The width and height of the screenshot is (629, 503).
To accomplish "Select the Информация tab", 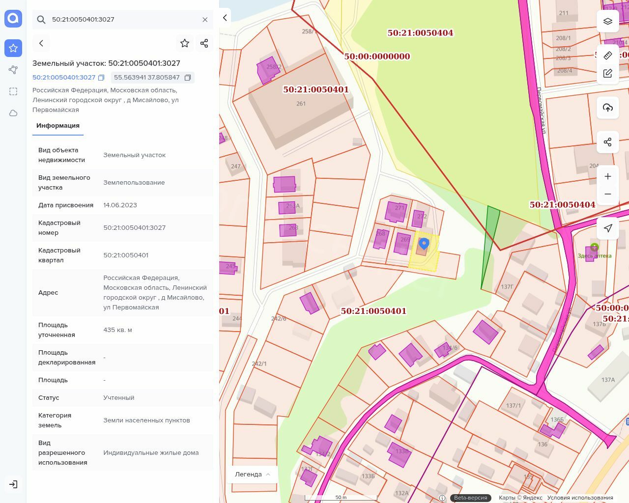I will click(58, 126).
